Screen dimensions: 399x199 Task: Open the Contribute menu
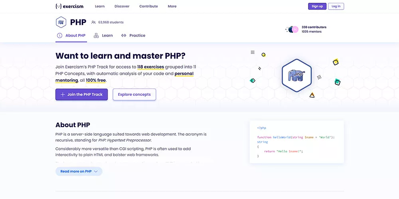click(148, 6)
